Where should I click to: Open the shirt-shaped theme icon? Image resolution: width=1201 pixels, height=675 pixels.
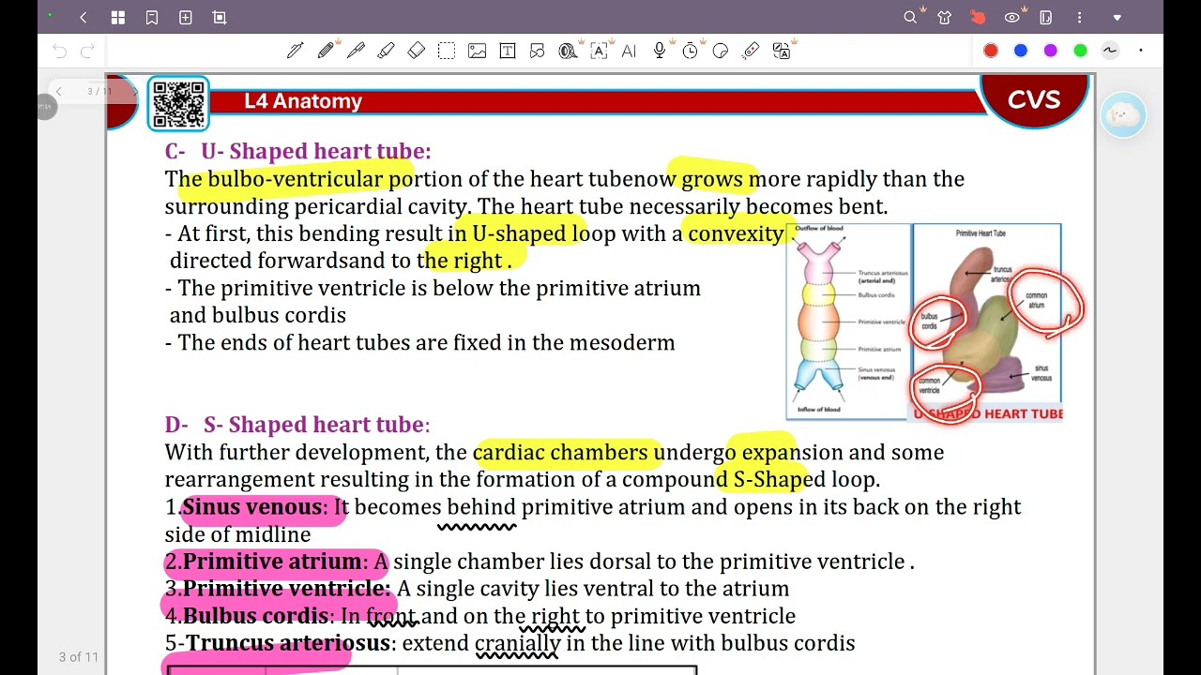click(945, 17)
